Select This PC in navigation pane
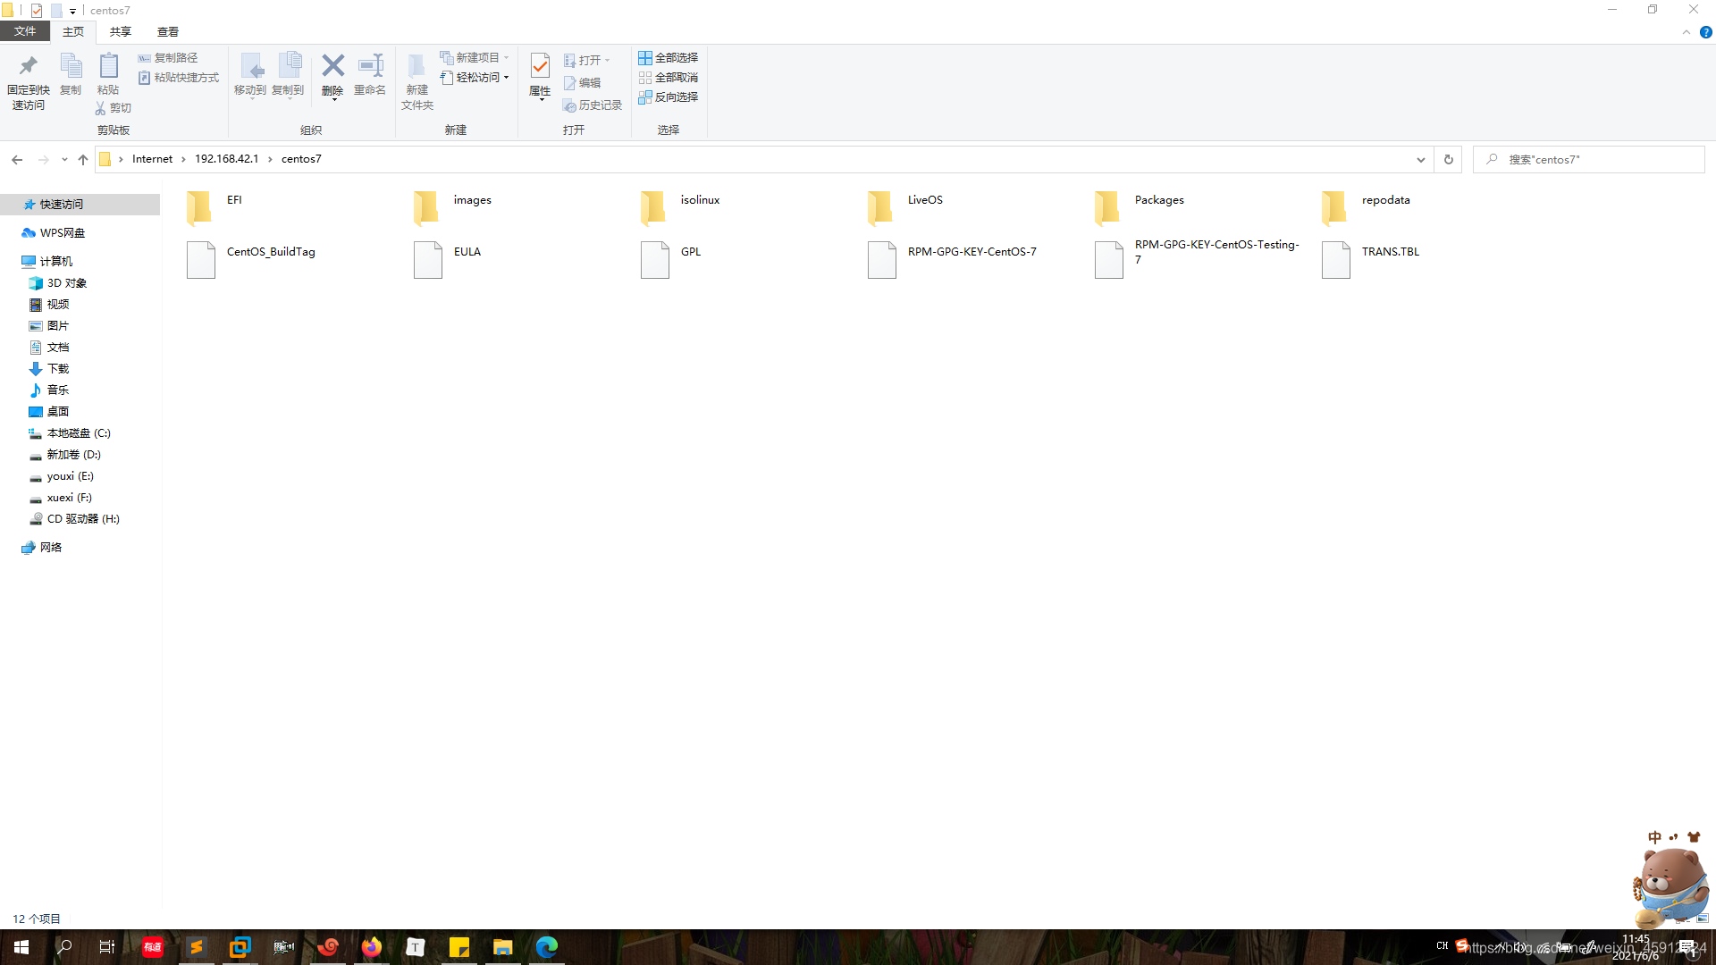 point(48,262)
